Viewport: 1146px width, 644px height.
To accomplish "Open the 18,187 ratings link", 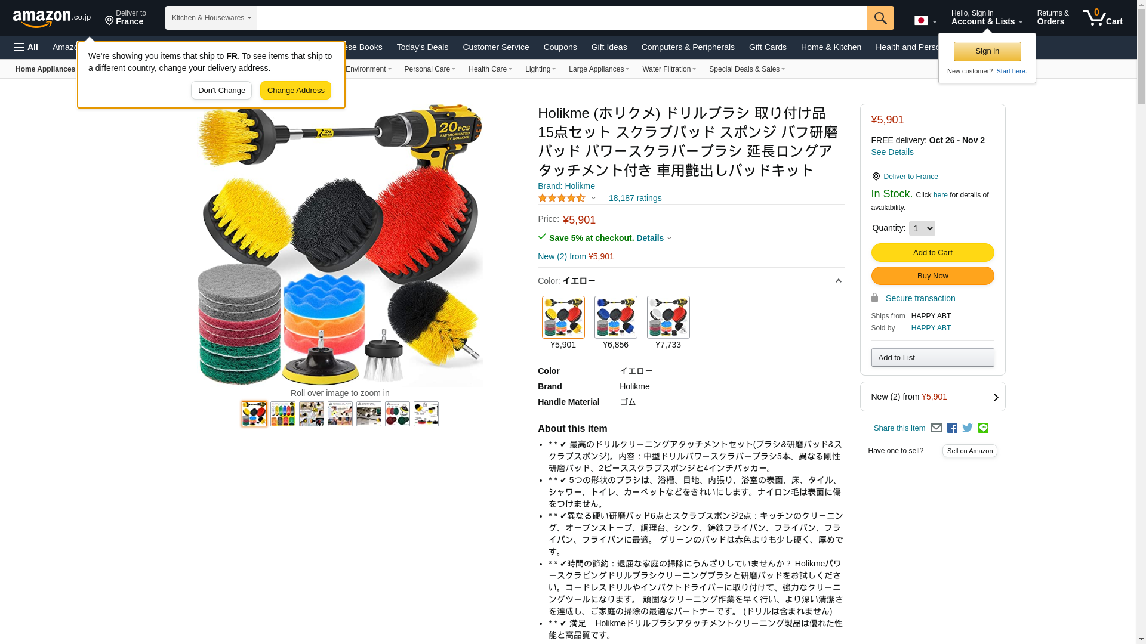I will point(635,198).
